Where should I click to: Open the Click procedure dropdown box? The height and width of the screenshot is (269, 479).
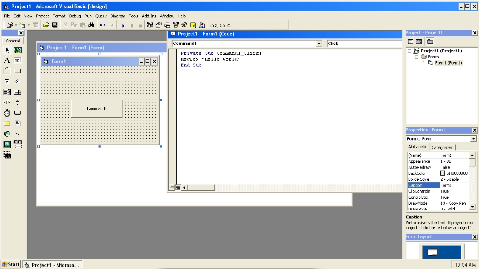click(365, 44)
